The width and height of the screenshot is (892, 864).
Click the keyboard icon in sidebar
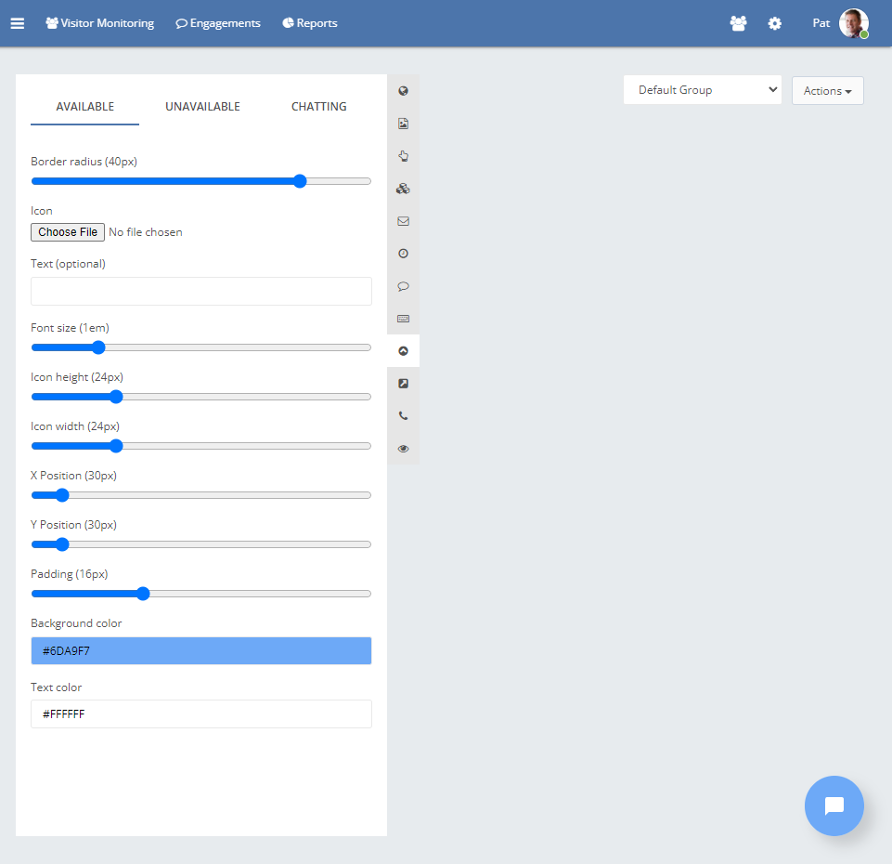403,319
